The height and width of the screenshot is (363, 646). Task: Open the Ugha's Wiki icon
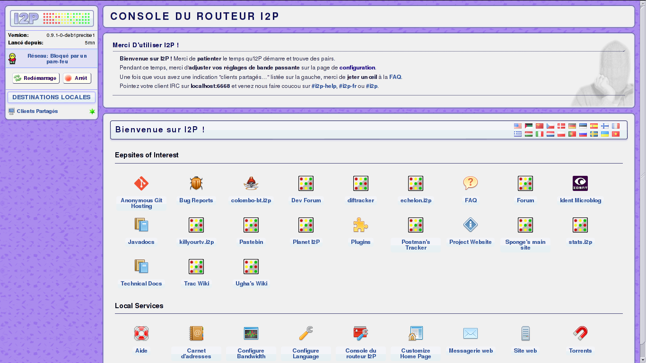(251, 266)
